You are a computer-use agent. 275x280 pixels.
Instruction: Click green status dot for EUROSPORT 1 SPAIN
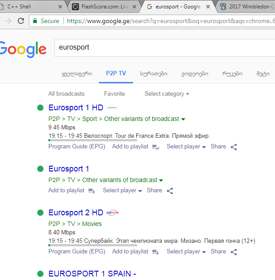coord(40,274)
